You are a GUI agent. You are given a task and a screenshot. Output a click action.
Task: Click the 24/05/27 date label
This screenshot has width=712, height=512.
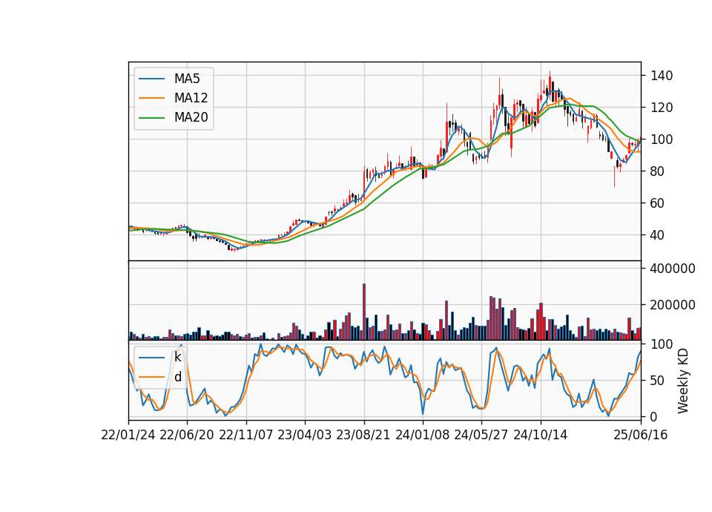(x=481, y=435)
